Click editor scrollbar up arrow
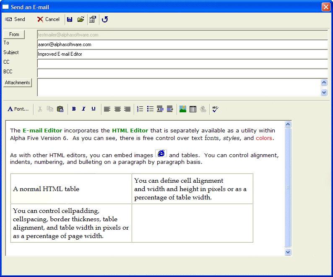This screenshot has width=333, height=277. pos(288,124)
